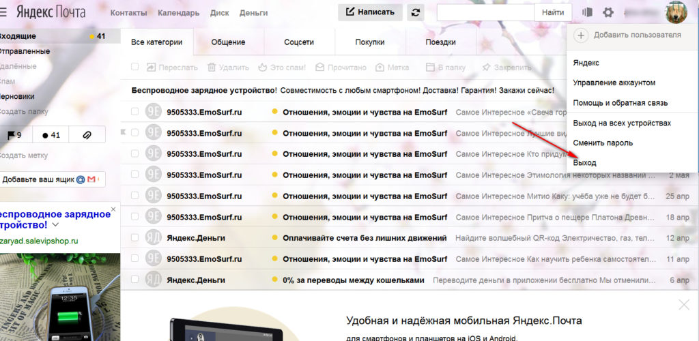Switch to Покупки tab
Image resolution: width=699 pixels, height=341 pixels.
370,42
